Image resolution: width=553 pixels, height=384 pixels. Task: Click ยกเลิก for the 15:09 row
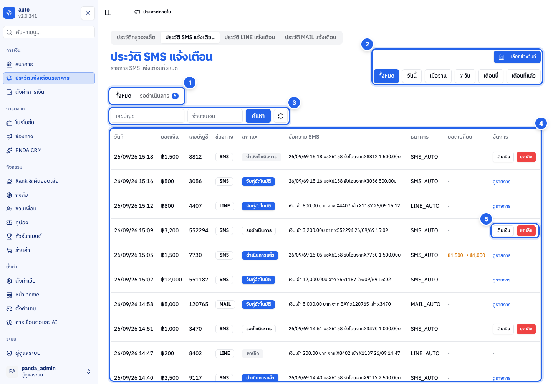tap(526, 230)
